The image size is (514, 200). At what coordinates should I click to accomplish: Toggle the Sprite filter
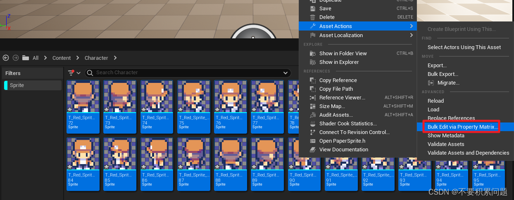[x=33, y=85]
